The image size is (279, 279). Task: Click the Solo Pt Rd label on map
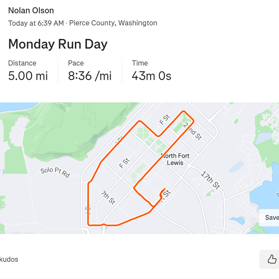[x=55, y=172]
